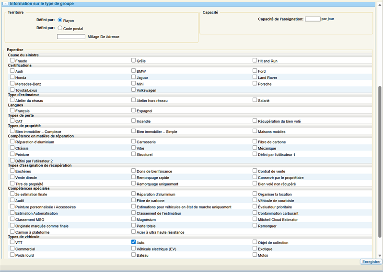This screenshot has height=272, width=383.
Task: Uncheck the Auto vehicle type checkbox
Action: tap(134, 242)
